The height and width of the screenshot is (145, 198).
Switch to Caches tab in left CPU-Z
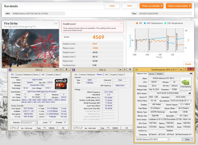(19, 75)
